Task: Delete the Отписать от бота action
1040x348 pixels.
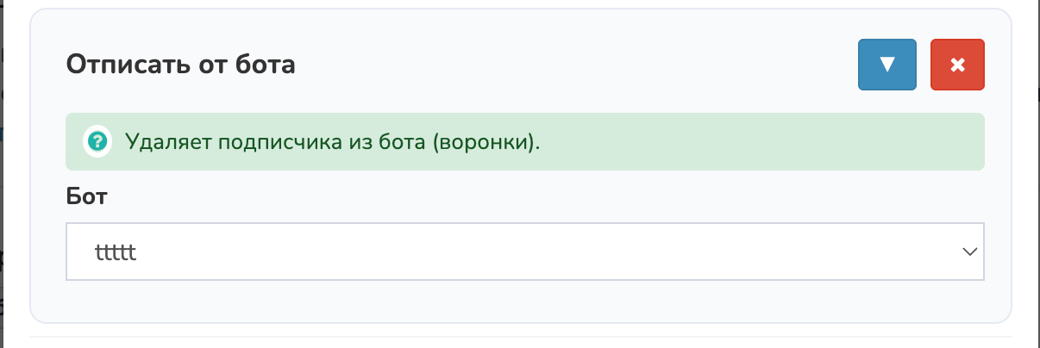Action: 957,65
